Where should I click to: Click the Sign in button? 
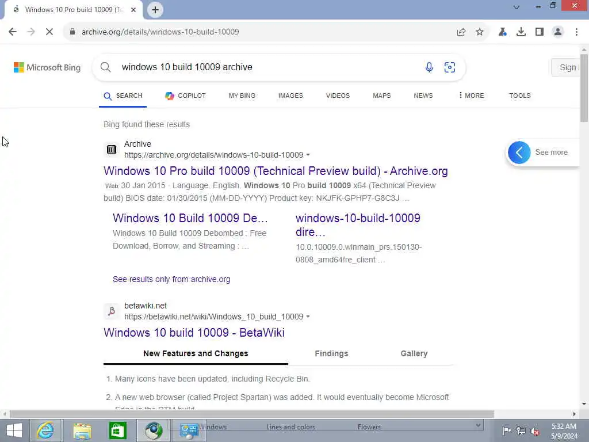coord(567,68)
